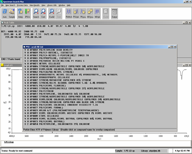Image resolution: width=192 pixels, height=154 pixels.
Task: Click the Library: atrpolym.slb status field
Action: (151, 151)
